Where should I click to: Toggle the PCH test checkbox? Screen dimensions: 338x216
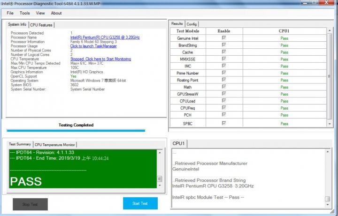[x=224, y=114]
